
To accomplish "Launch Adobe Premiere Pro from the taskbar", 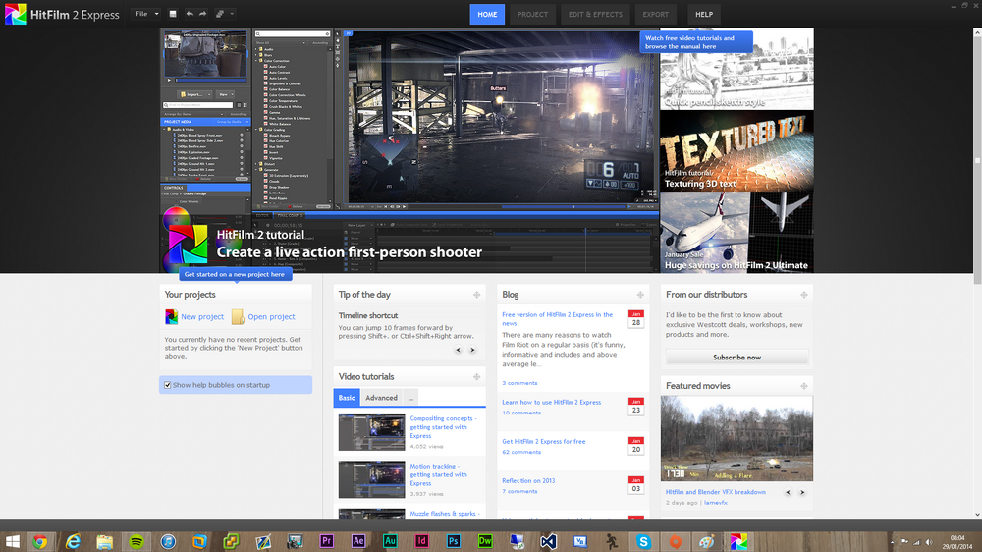I will (326, 541).
